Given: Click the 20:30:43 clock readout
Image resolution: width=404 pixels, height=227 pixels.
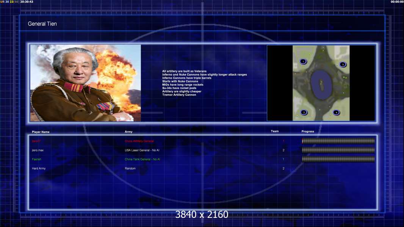Looking at the screenshot, I should (27, 2).
